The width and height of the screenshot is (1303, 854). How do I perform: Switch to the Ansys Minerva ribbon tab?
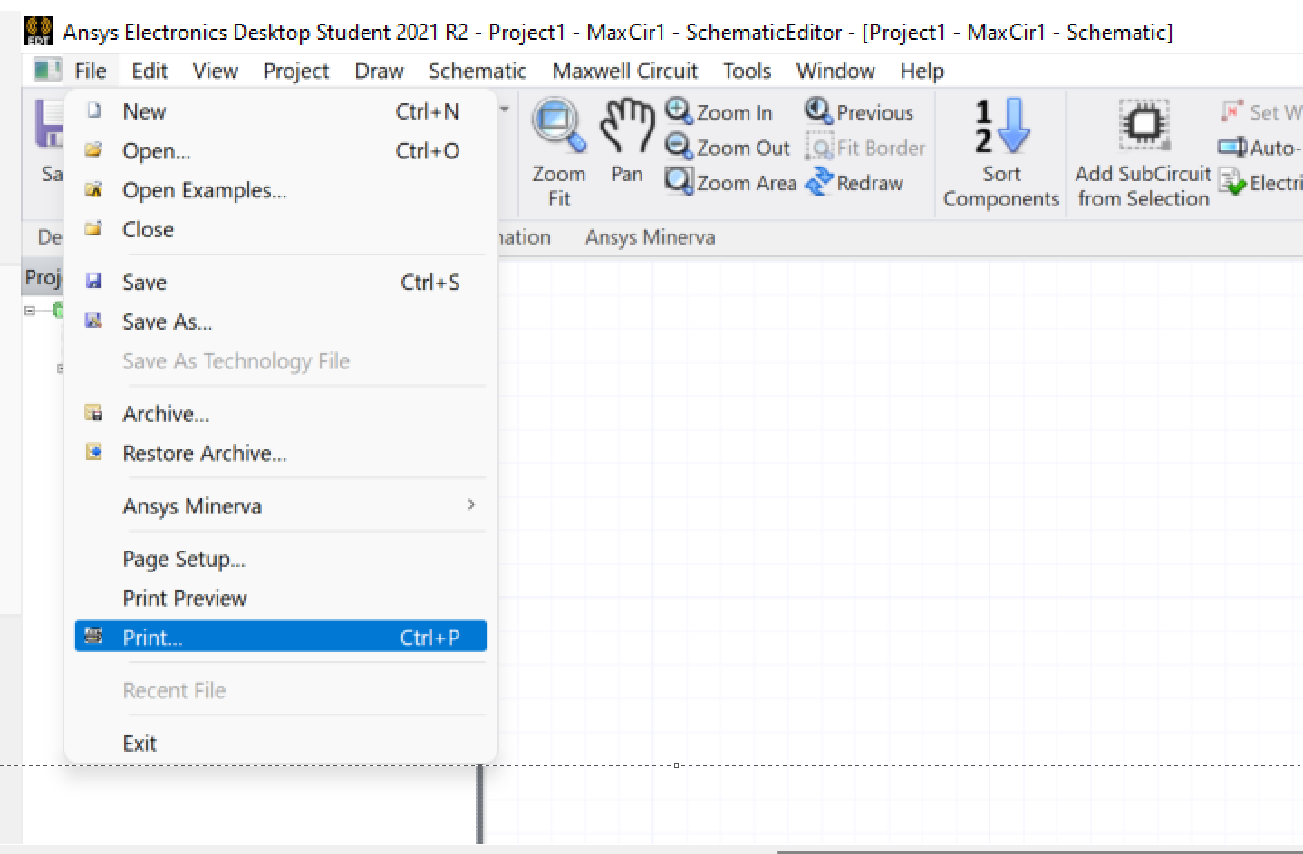[x=650, y=237]
